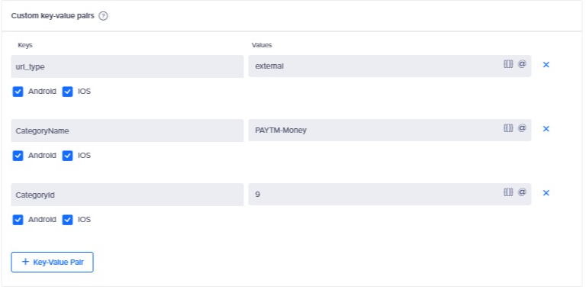Open personalization braces icon in url_type row
The width and height of the screenshot is (586, 290).
point(508,64)
